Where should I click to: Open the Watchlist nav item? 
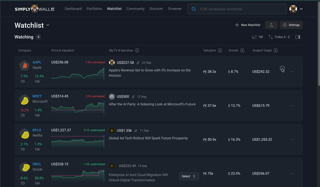(x=114, y=9)
